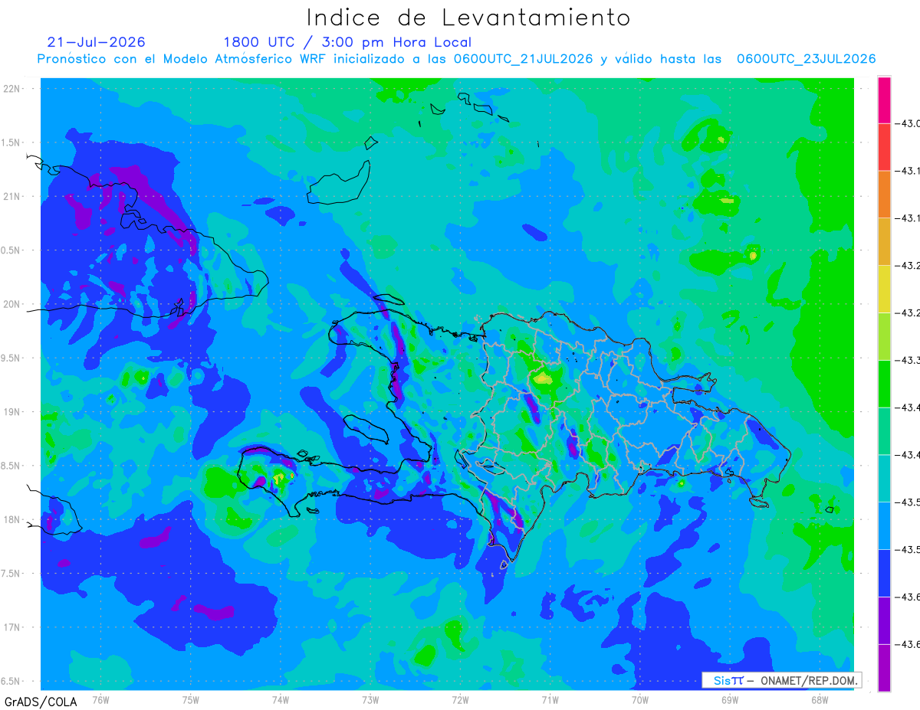Click the 'Indice de Levantamiento' map title
The height and width of the screenshot is (710, 920).
click(468, 17)
